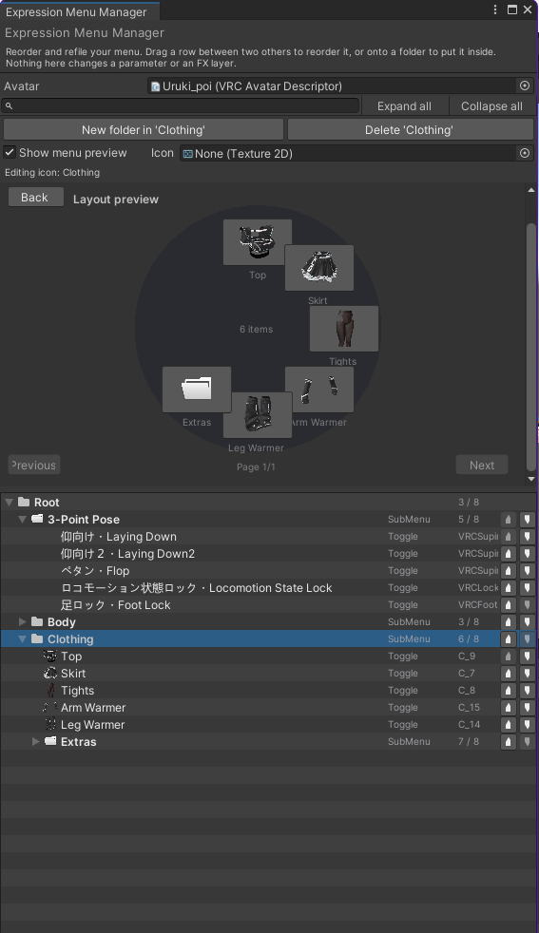Select the Expression Menu Manager tab
This screenshot has width=539, height=933.
(76, 12)
